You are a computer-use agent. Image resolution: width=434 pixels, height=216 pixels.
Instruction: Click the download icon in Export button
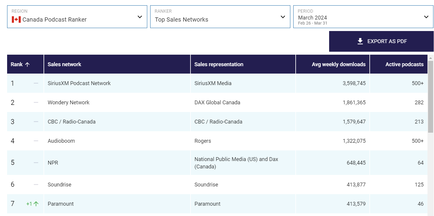(x=360, y=41)
